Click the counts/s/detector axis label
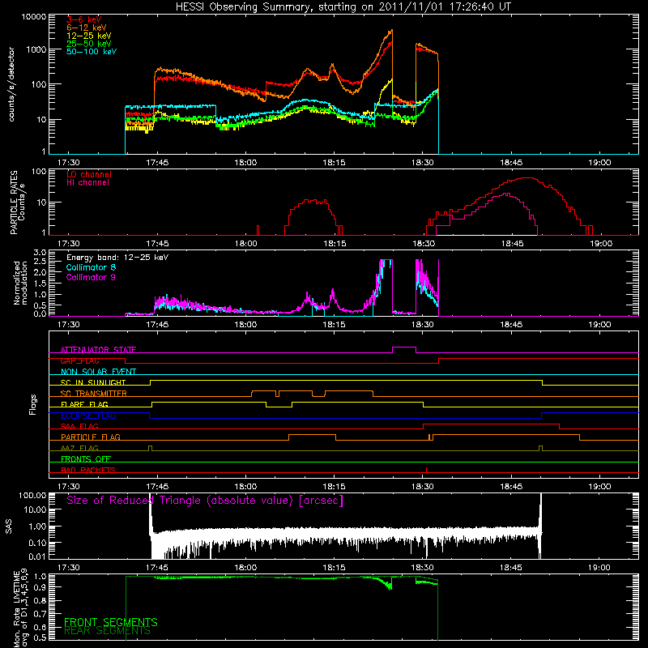 pyautogui.click(x=11, y=84)
